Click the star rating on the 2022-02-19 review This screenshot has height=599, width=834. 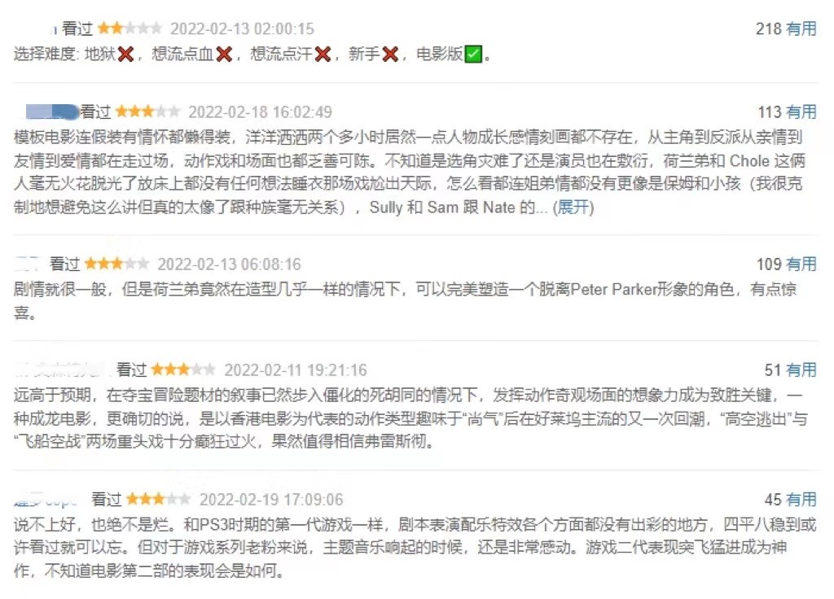[159, 499]
